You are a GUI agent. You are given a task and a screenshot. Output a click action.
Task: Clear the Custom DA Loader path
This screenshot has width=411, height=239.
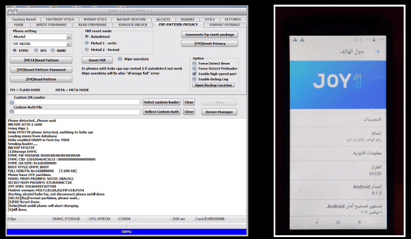189,102
